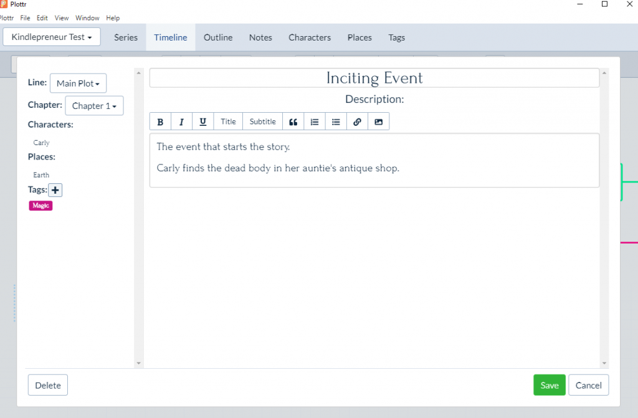Save the scene card

[x=550, y=385]
